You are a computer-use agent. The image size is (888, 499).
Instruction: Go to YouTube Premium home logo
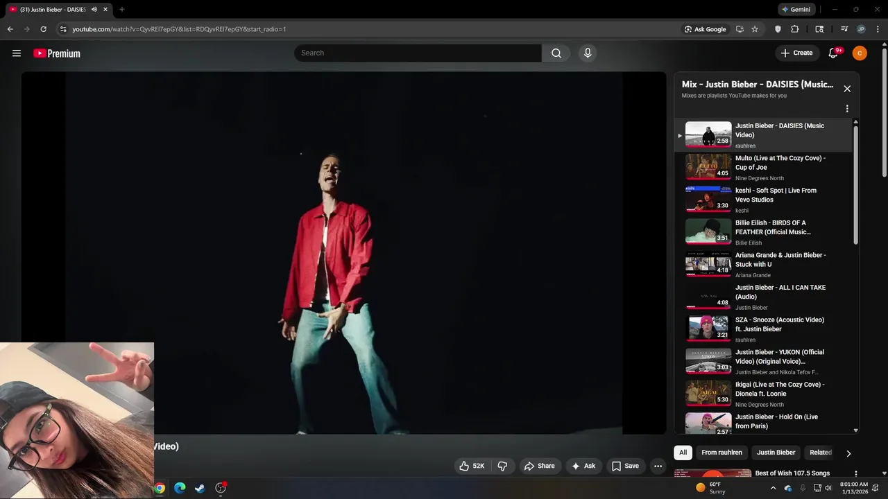coord(57,53)
